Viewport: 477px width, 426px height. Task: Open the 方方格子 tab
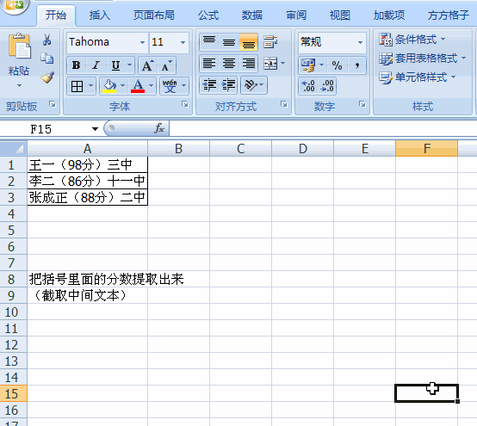point(449,15)
